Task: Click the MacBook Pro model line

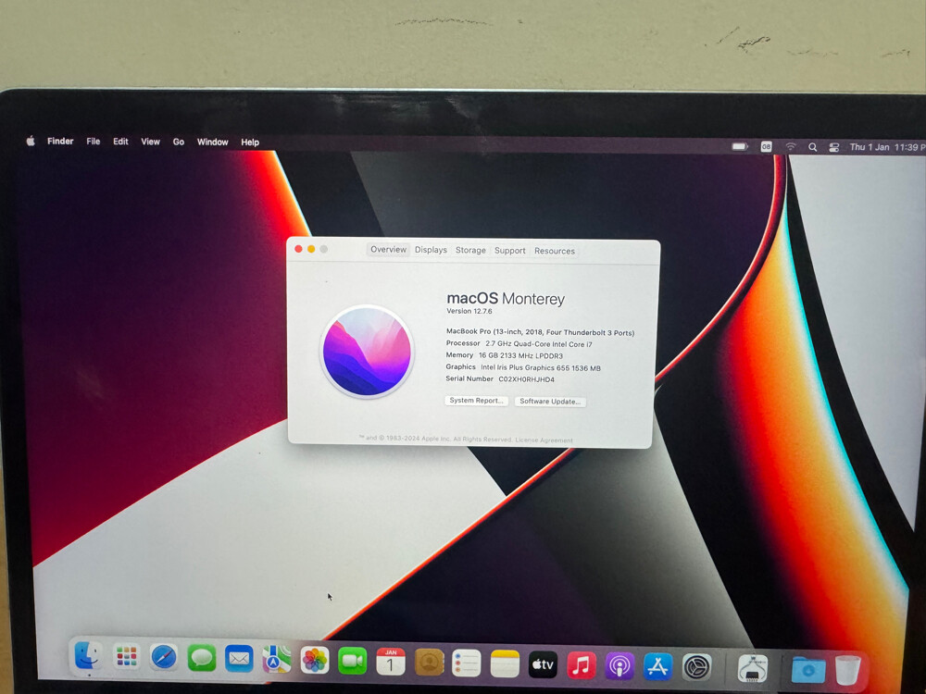Action: tap(540, 332)
